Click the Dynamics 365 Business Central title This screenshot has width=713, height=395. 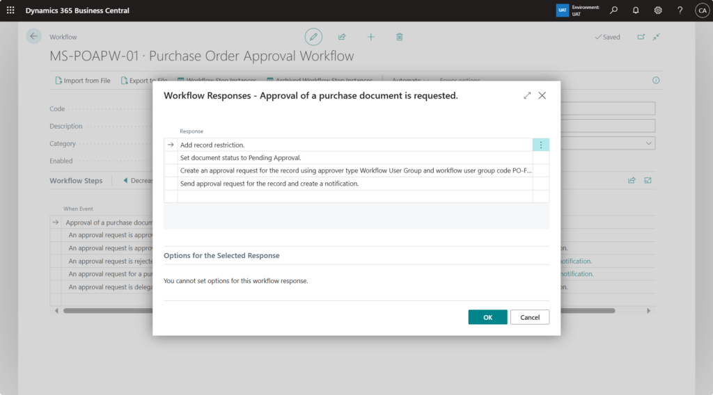(77, 10)
